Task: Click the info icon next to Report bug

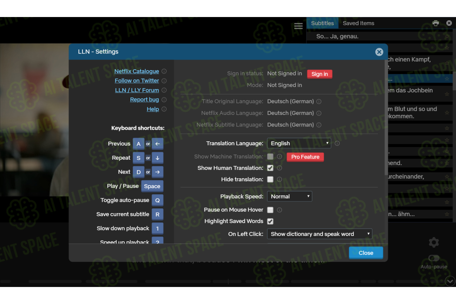Action: coord(164,99)
